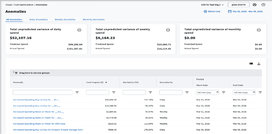Open the date range calendar icon
Image resolution: width=272 pixels, height=134 pixels.
click(x=230, y=11)
